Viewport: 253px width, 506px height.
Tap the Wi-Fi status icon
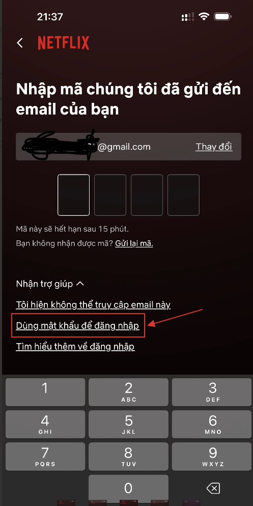coord(204,16)
